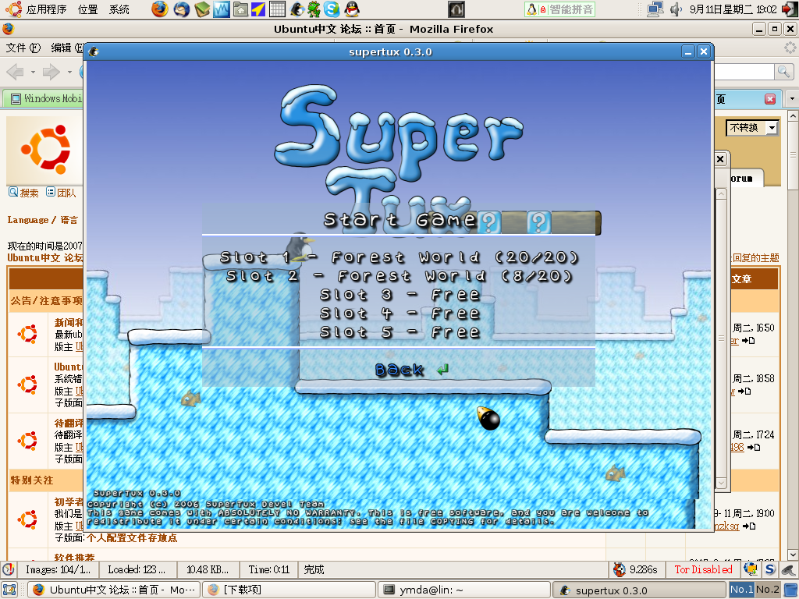Image resolution: width=799 pixels, height=599 pixels.
Task: Open the home folder launcher in top panel
Action: coord(240,9)
